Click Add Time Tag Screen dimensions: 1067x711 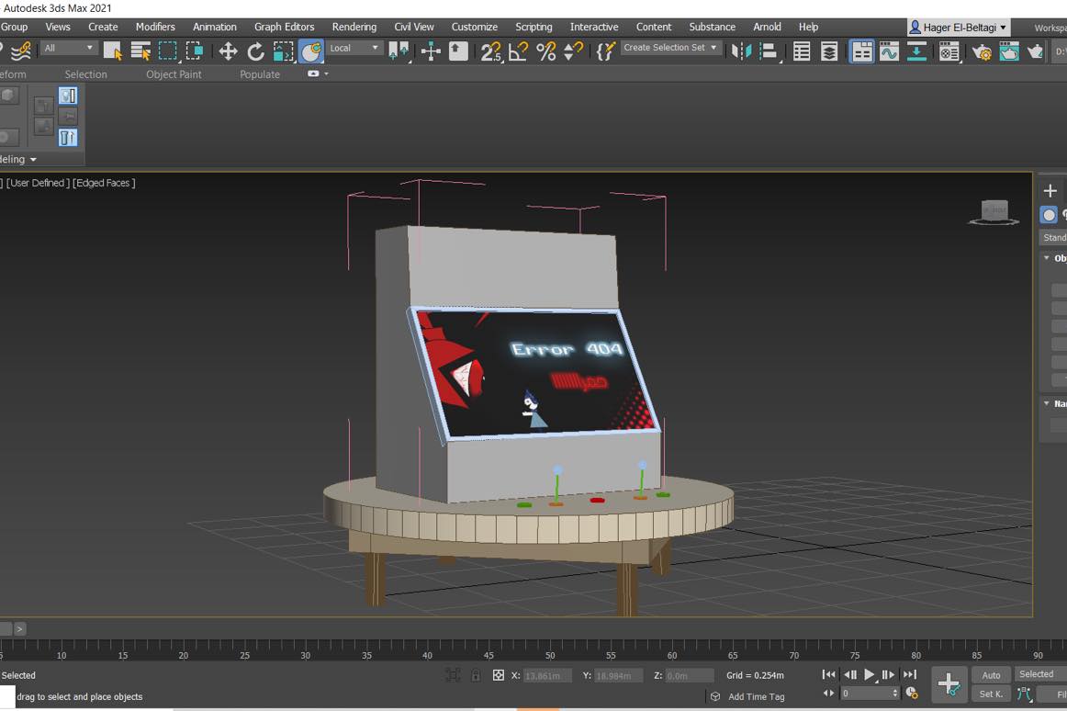[x=756, y=696]
